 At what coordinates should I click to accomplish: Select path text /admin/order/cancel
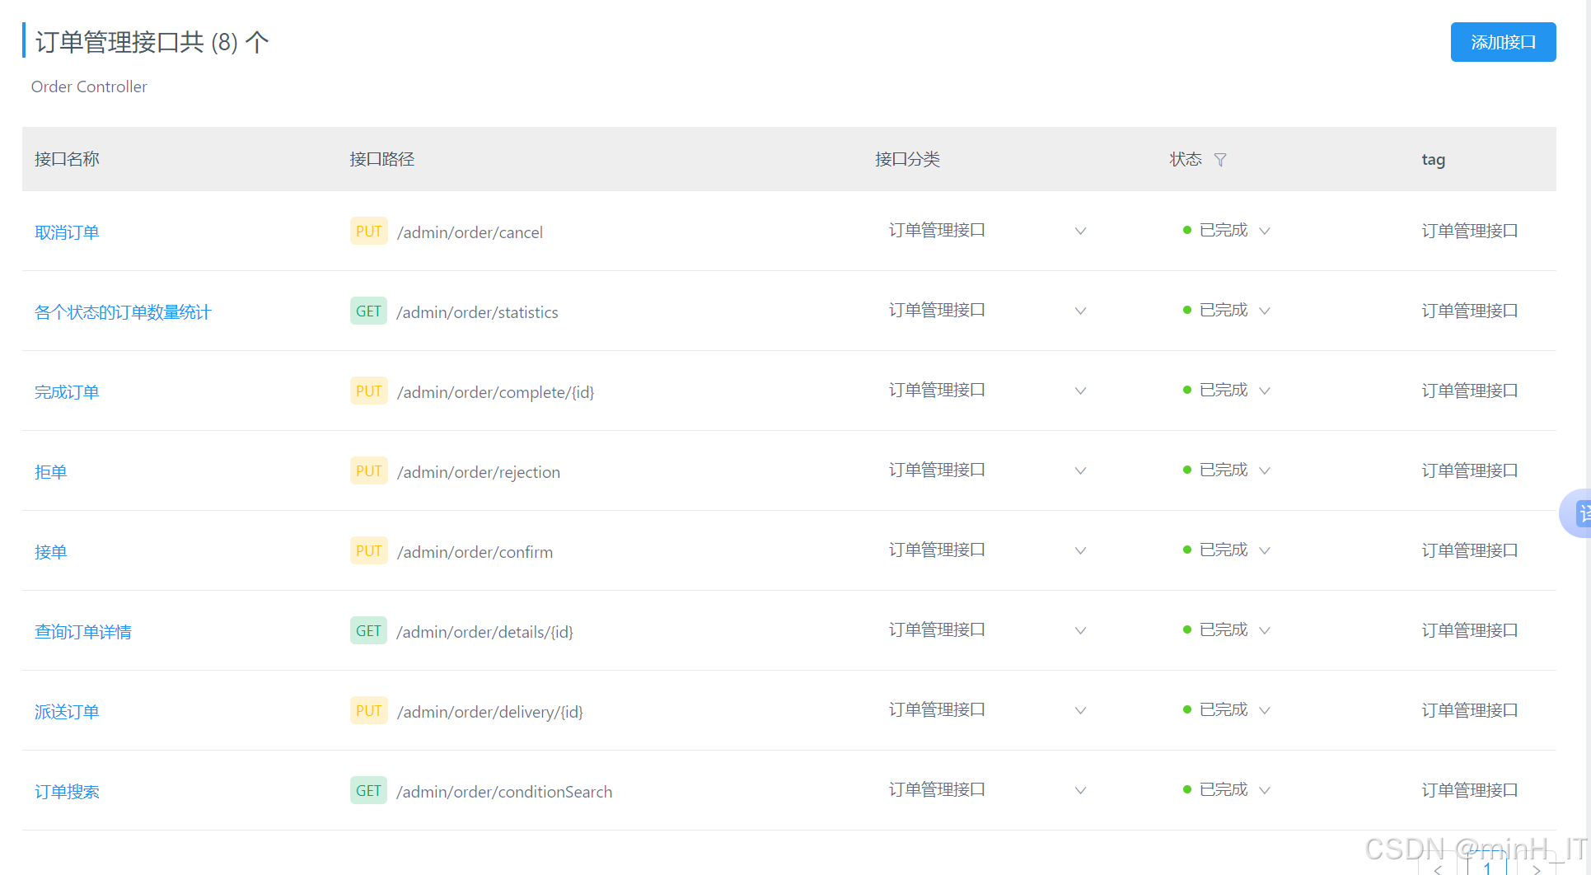[x=470, y=233]
